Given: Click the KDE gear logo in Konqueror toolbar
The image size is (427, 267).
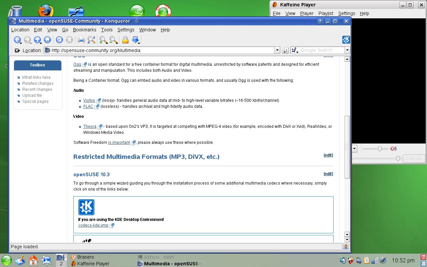Looking at the screenshot, I should pyautogui.click(x=346, y=40).
